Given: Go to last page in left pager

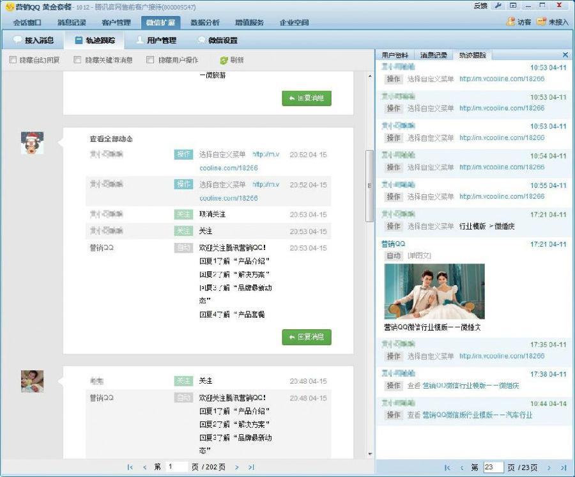Looking at the screenshot, I should [251, 467].
